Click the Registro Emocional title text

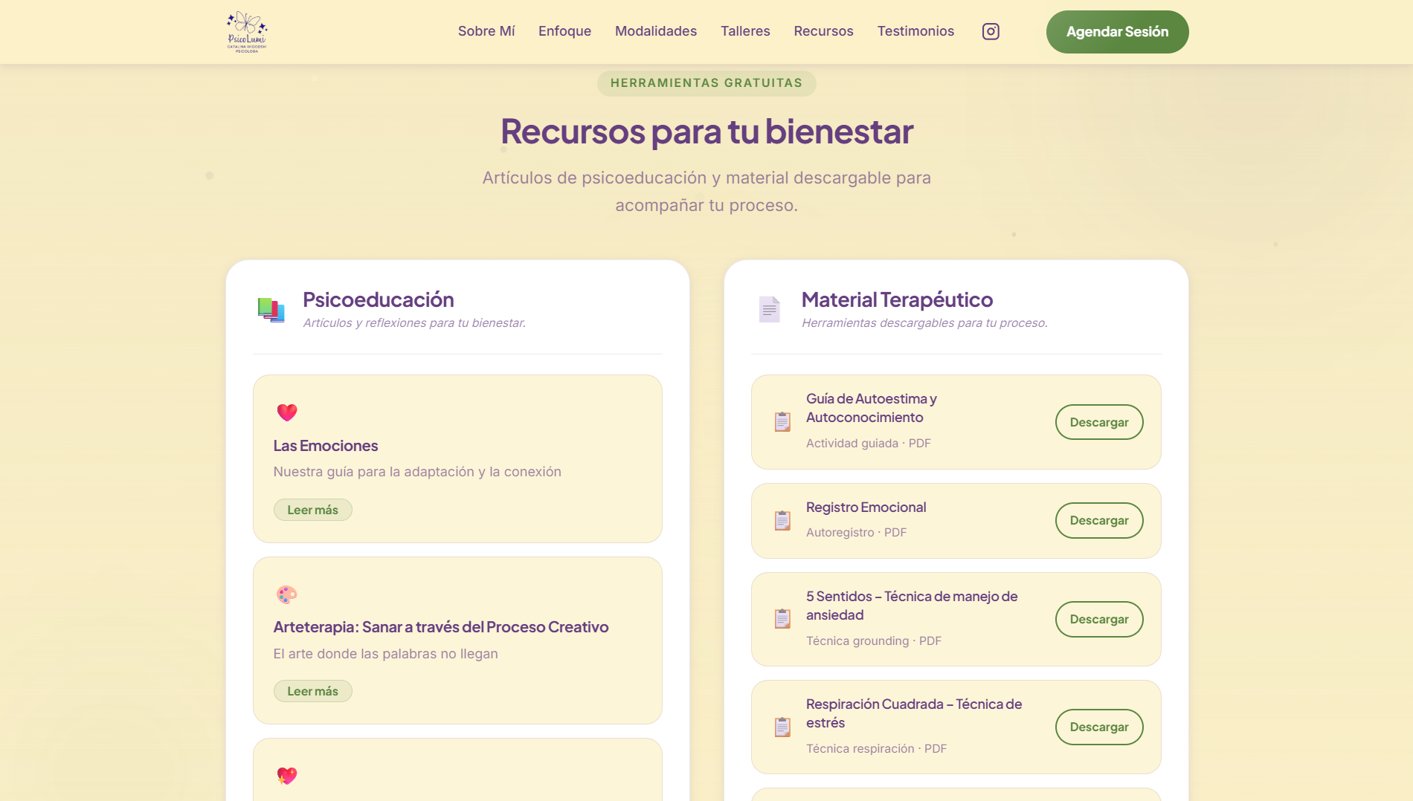click(866, 507)
